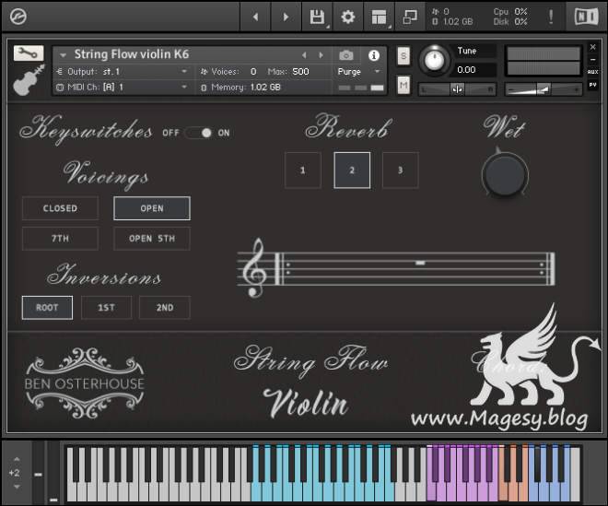Select previous instrument with small left arrow
608x506 pixels.
(304, 55)
